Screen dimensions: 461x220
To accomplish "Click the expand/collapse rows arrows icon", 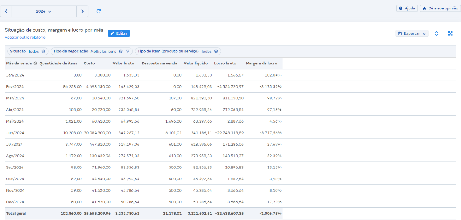I will click(x=436, y=33).
